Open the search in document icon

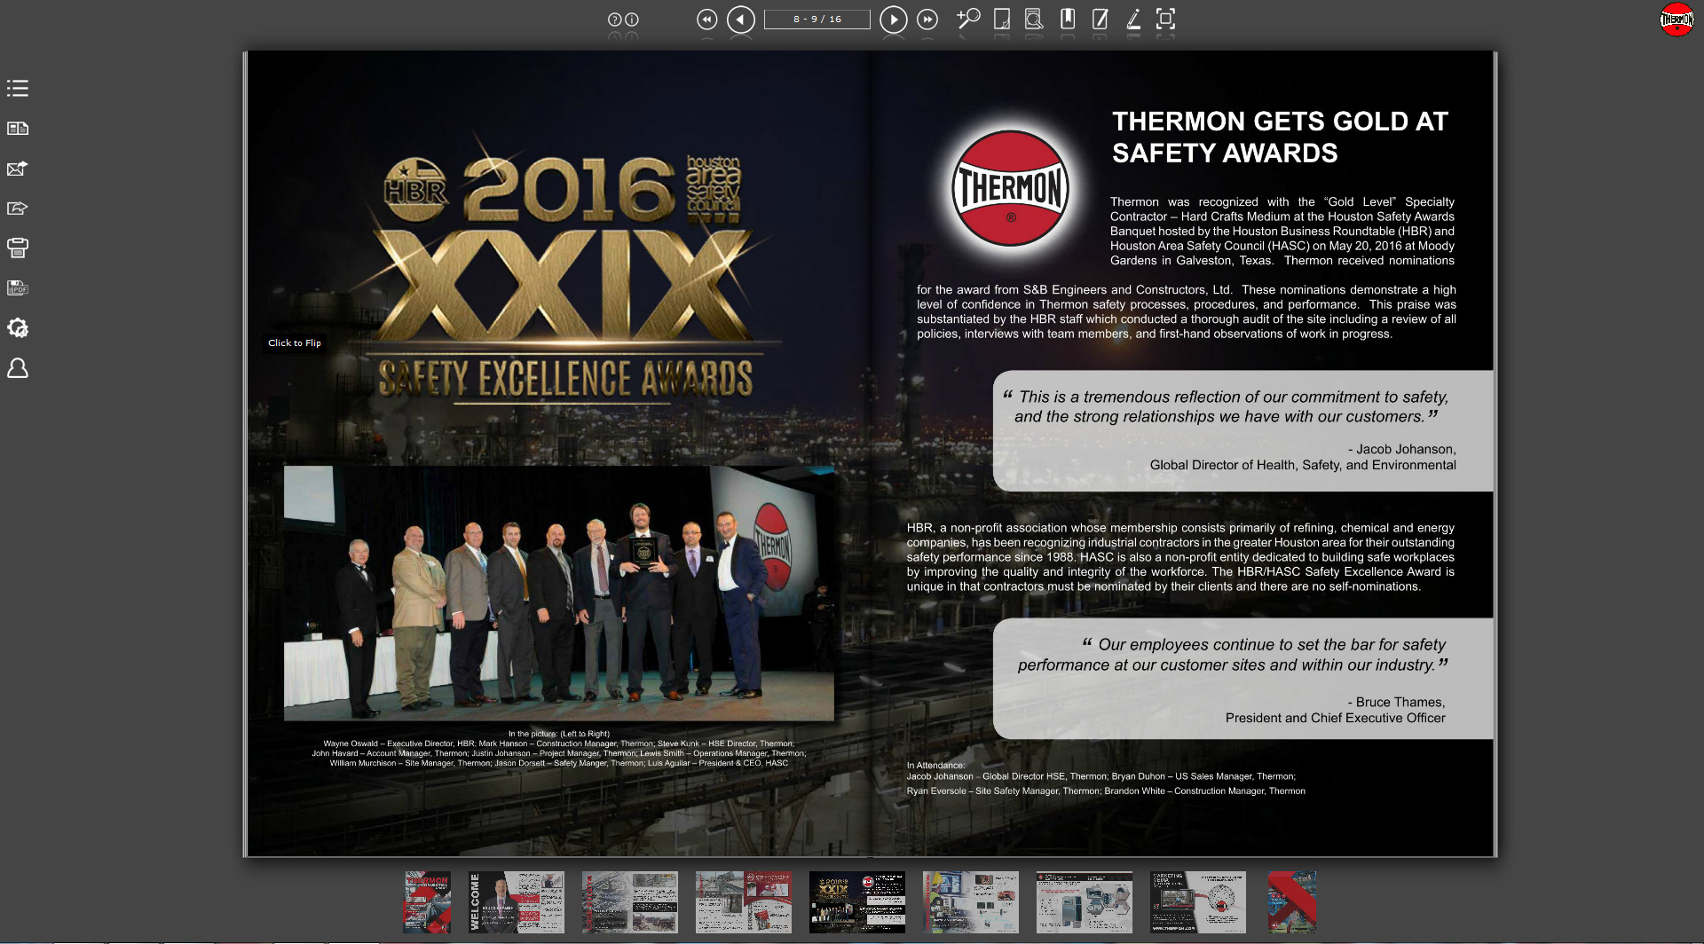coord(1034,19)
